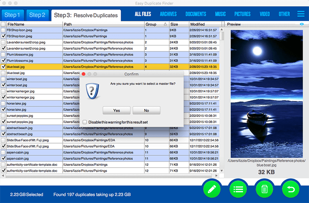The width and height of the screenshot is (309, 203).
Task: Sort by the Size column header
Action: (x=178, y=24)
